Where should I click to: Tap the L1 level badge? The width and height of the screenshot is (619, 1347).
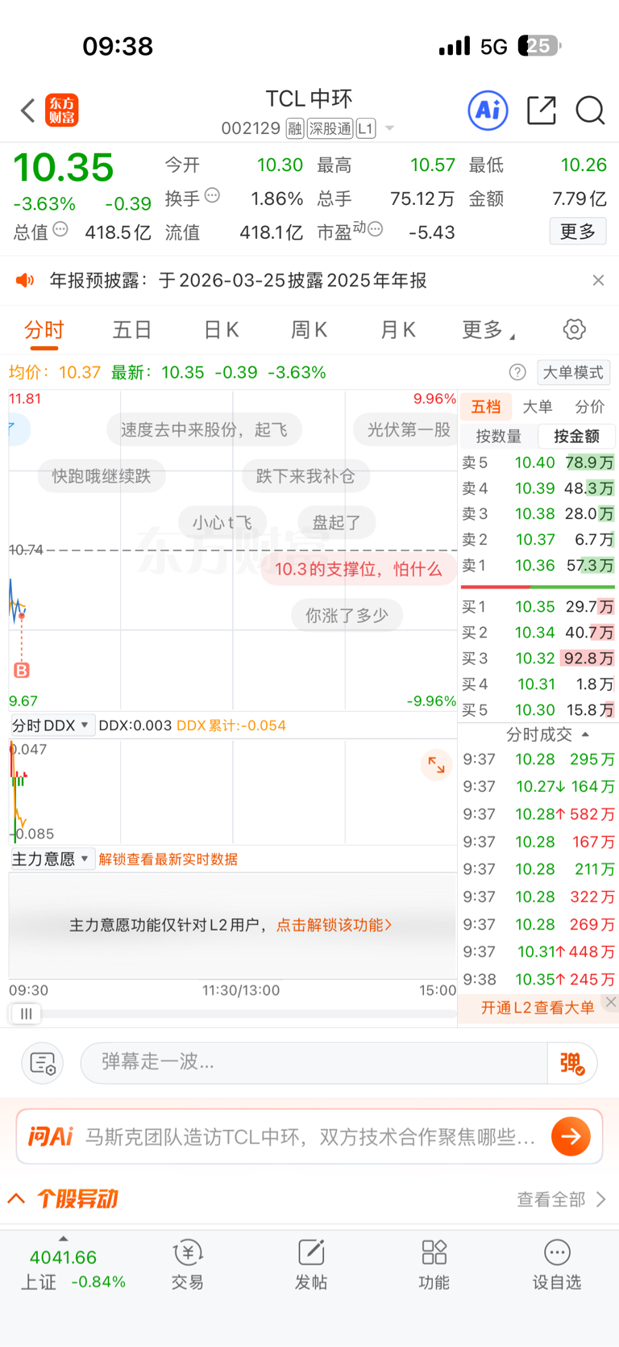click(x=366, y=128)
